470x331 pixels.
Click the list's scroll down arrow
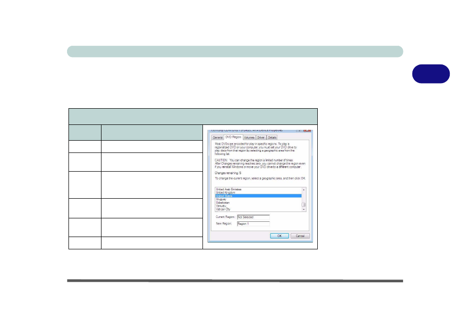click(303, 209)
